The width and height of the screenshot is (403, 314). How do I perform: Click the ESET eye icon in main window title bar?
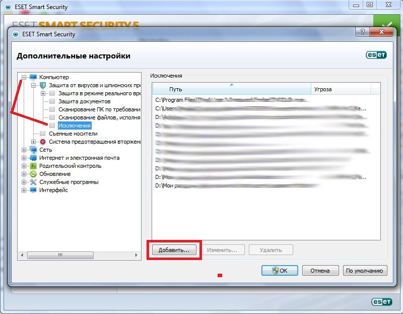[8, 7]
